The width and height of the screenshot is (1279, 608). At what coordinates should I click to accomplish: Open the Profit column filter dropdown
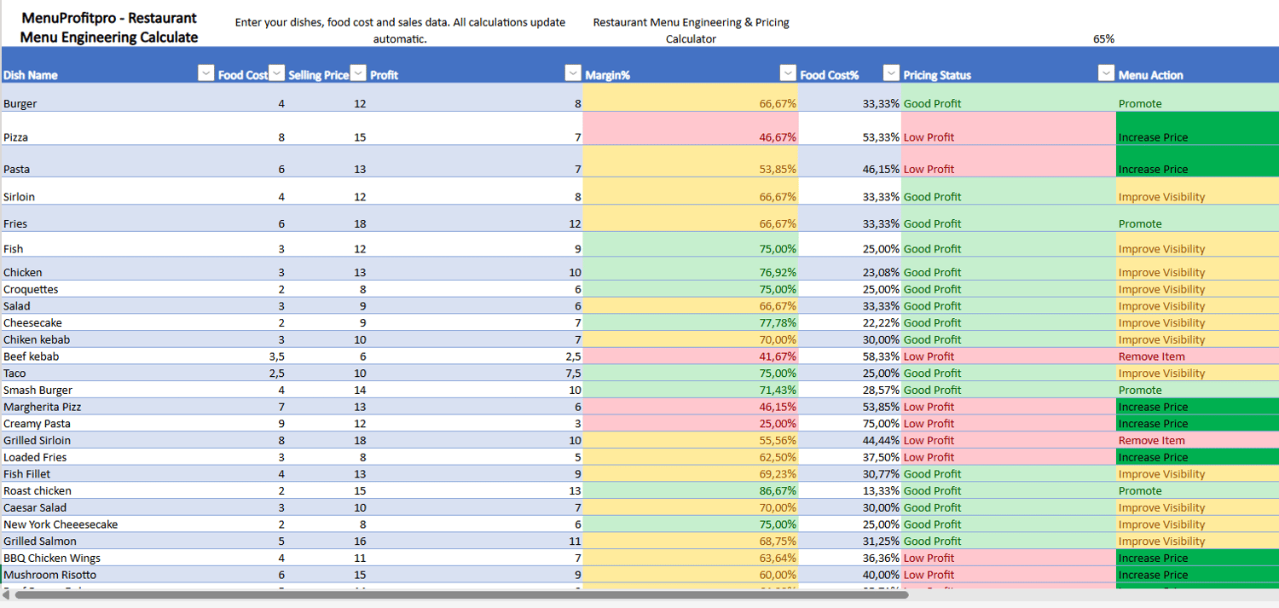[x=573, y=73]
